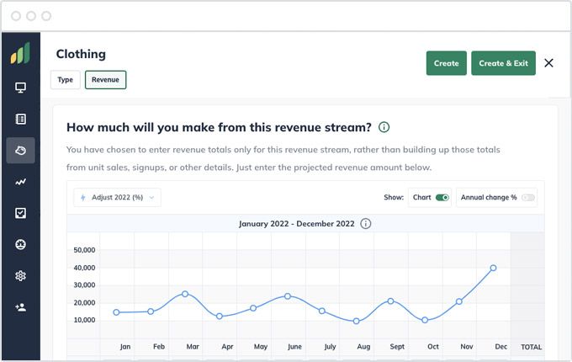This screenshot has height=362, width=572.
Task: Open the checklist icon in the sidebar
Action: coord(20,213)
